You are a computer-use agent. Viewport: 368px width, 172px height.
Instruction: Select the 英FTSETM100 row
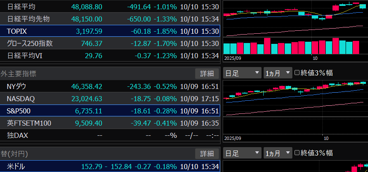pyautogui.click(x=110, y=123)
